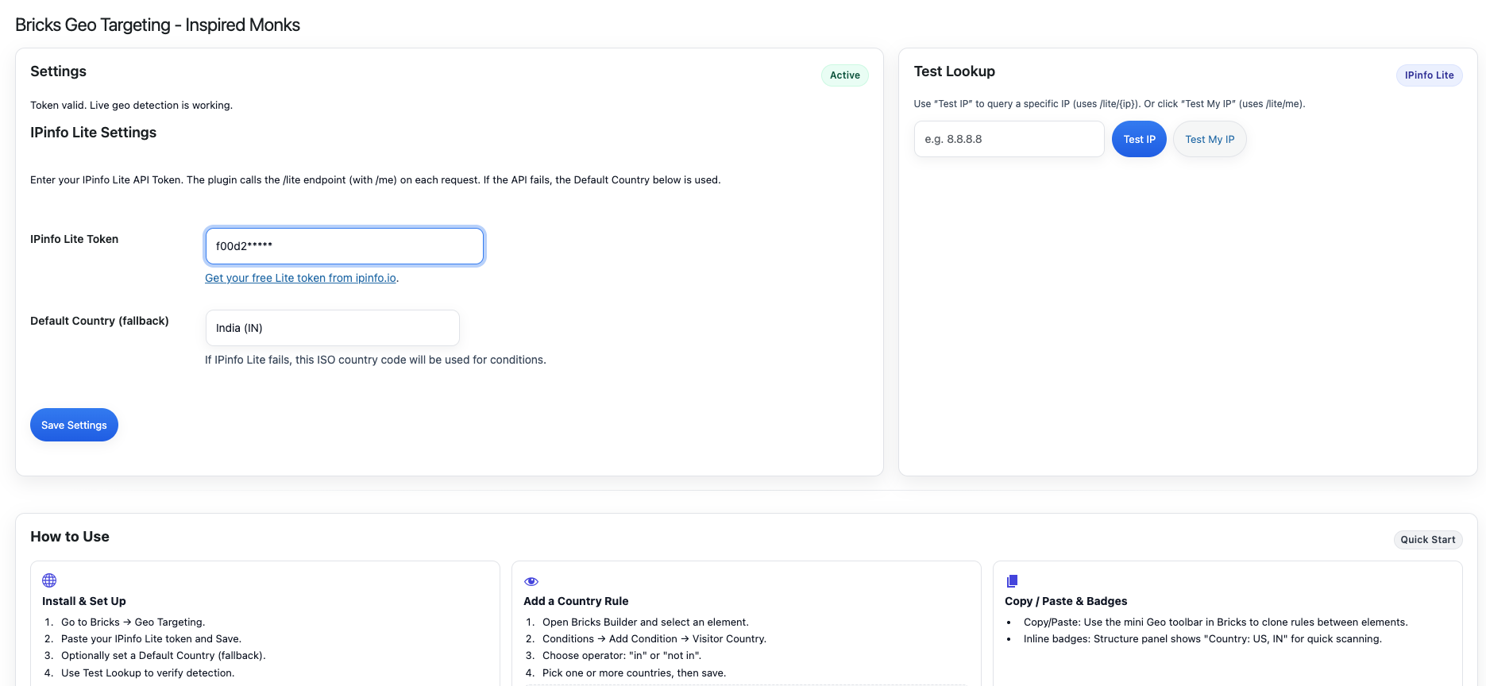
Task: Click the How to Use heading
Action: pos(70,537)
